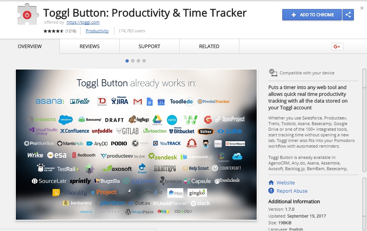The height and width of the screenshot is (231, 367).
Task: Click the JIRA logo in the screenshot
Action: tap(120, 100)
